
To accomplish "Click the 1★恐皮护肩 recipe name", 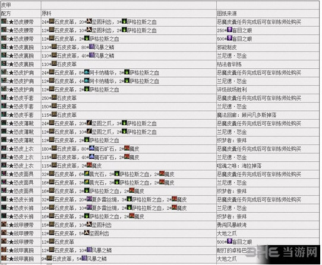I will 20,73.
